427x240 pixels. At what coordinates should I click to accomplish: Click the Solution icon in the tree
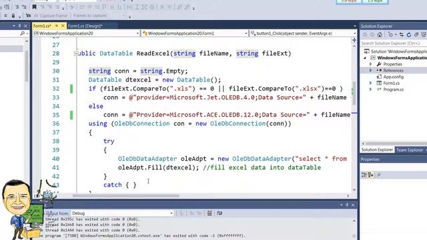(366, 51)
